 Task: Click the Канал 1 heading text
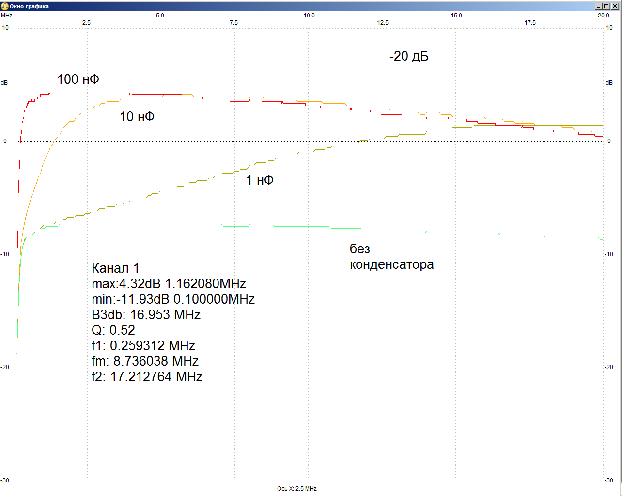(x=115, y=268)
